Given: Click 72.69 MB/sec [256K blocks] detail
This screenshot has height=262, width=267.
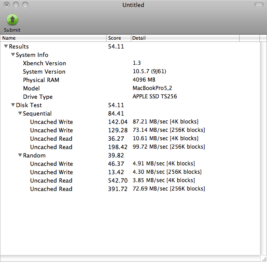Looking at the screenshot, I should coord(169,189).
